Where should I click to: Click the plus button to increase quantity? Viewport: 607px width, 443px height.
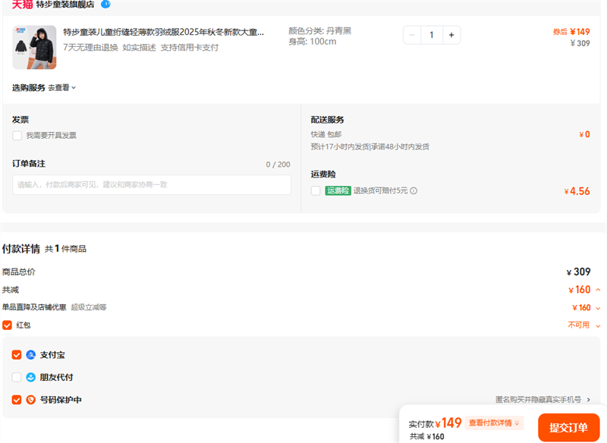[451, 35]
